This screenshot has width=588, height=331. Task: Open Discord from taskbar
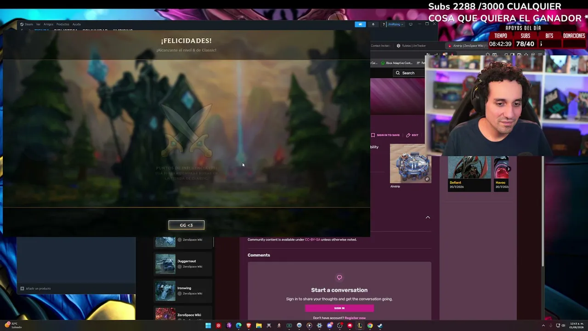click(x=329, y=325)
